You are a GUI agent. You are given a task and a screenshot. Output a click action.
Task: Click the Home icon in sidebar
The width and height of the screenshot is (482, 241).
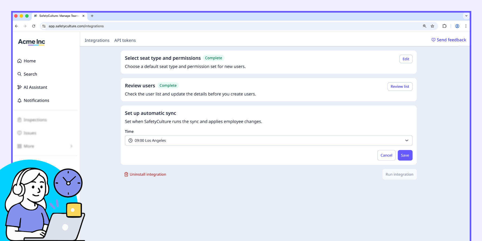[20, 61]
